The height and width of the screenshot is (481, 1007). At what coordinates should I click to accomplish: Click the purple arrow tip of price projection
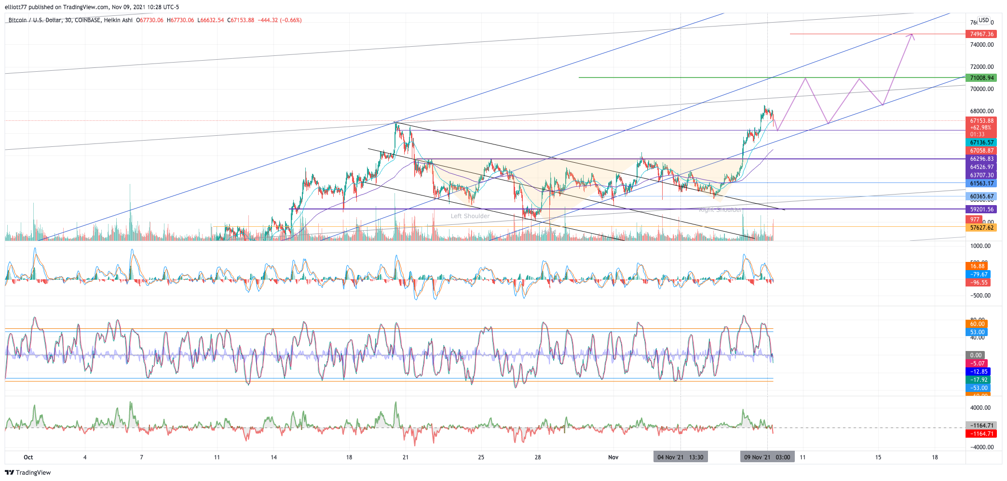click(x=912, y=35)
